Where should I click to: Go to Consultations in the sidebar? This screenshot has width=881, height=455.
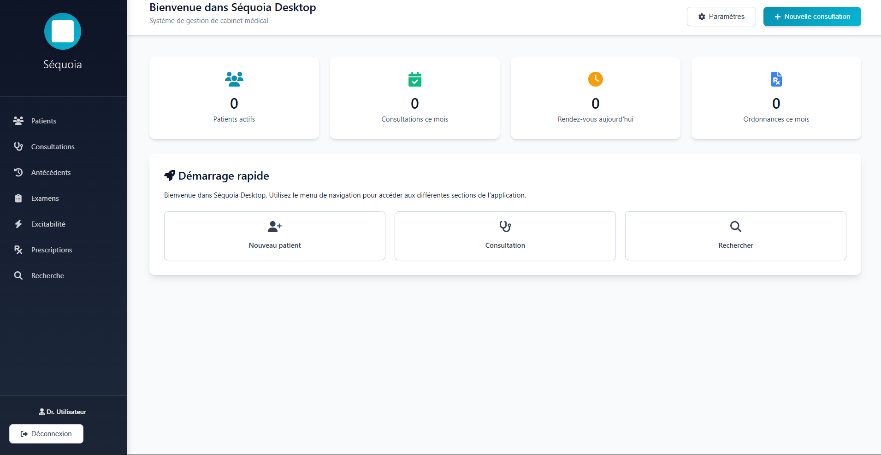coord(53,146)
